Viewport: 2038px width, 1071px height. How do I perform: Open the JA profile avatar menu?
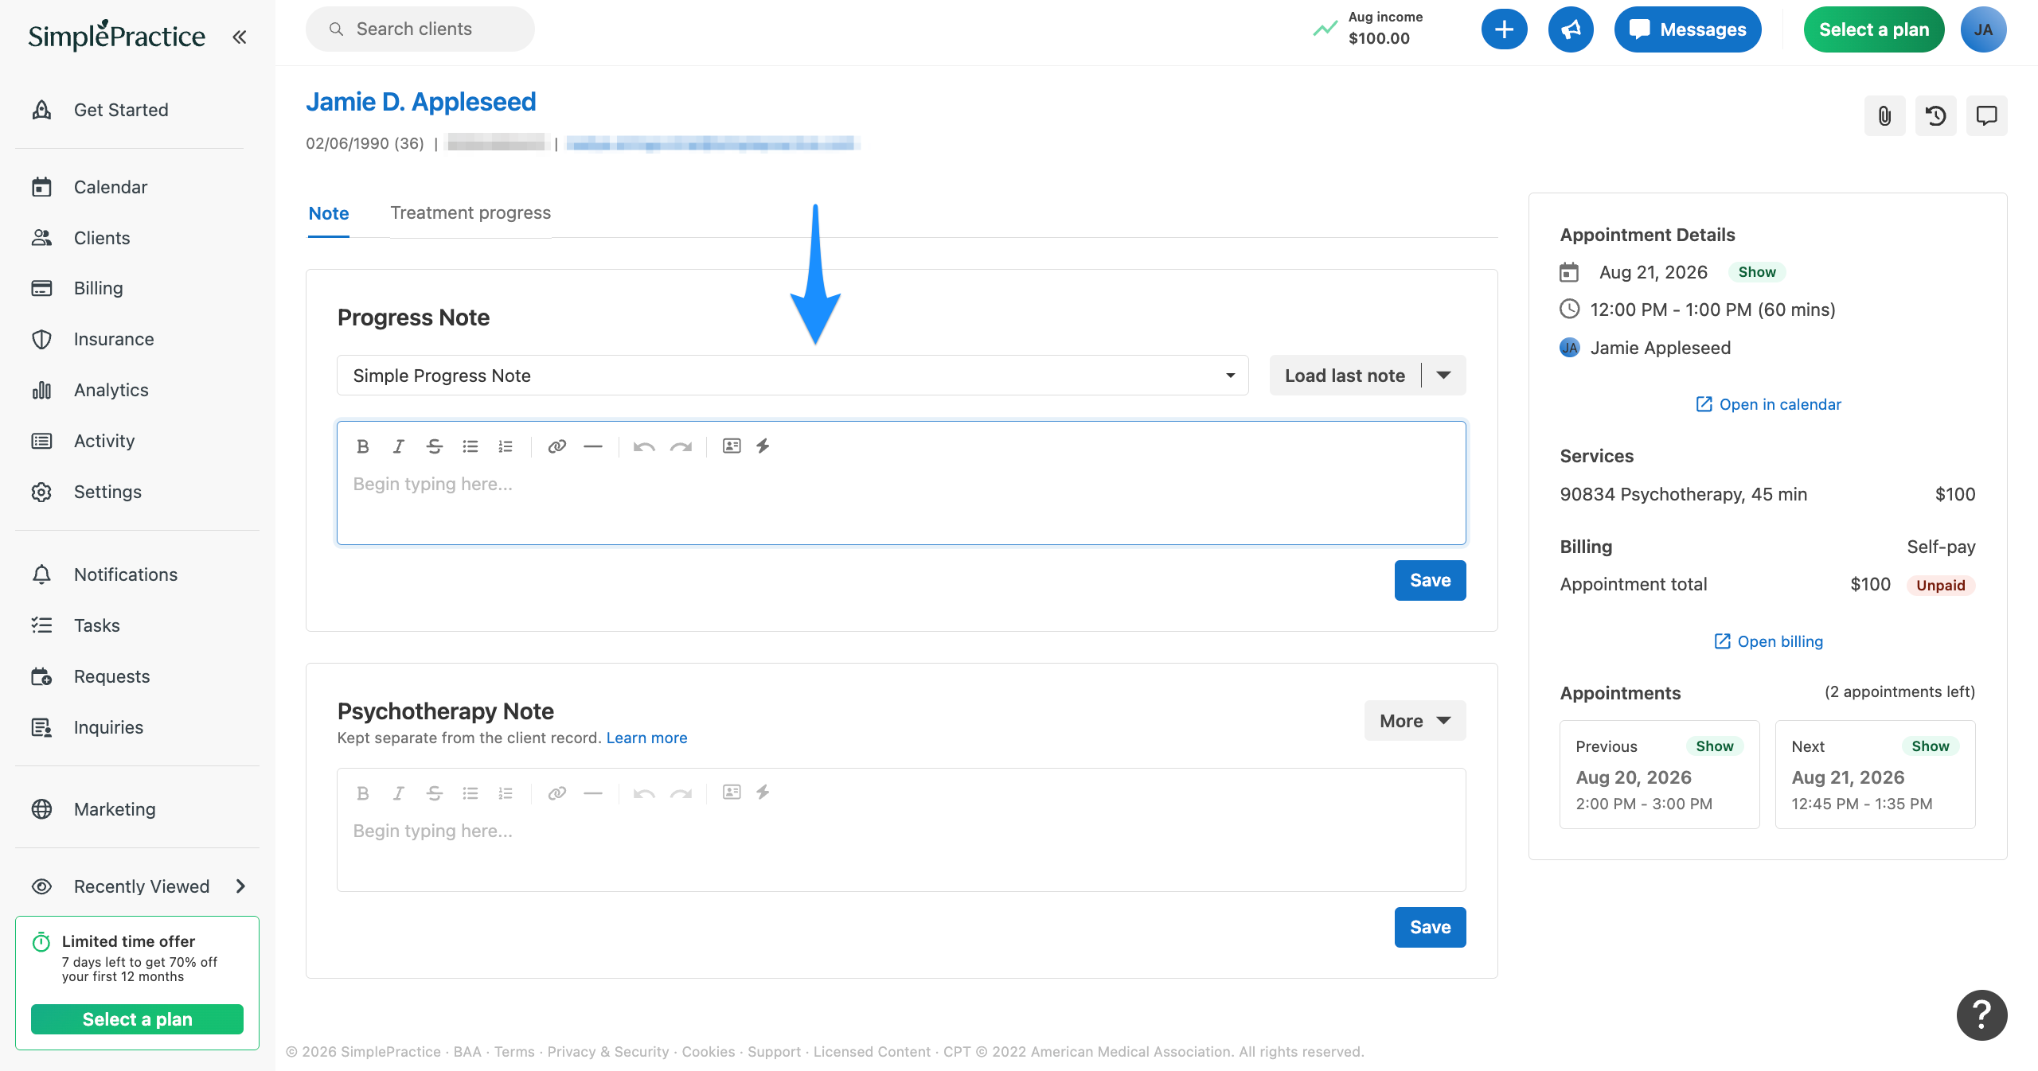[1983, 29]
